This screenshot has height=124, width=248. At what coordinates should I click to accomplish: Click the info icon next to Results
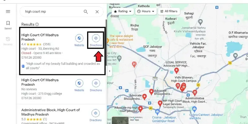tap(37, 24)
